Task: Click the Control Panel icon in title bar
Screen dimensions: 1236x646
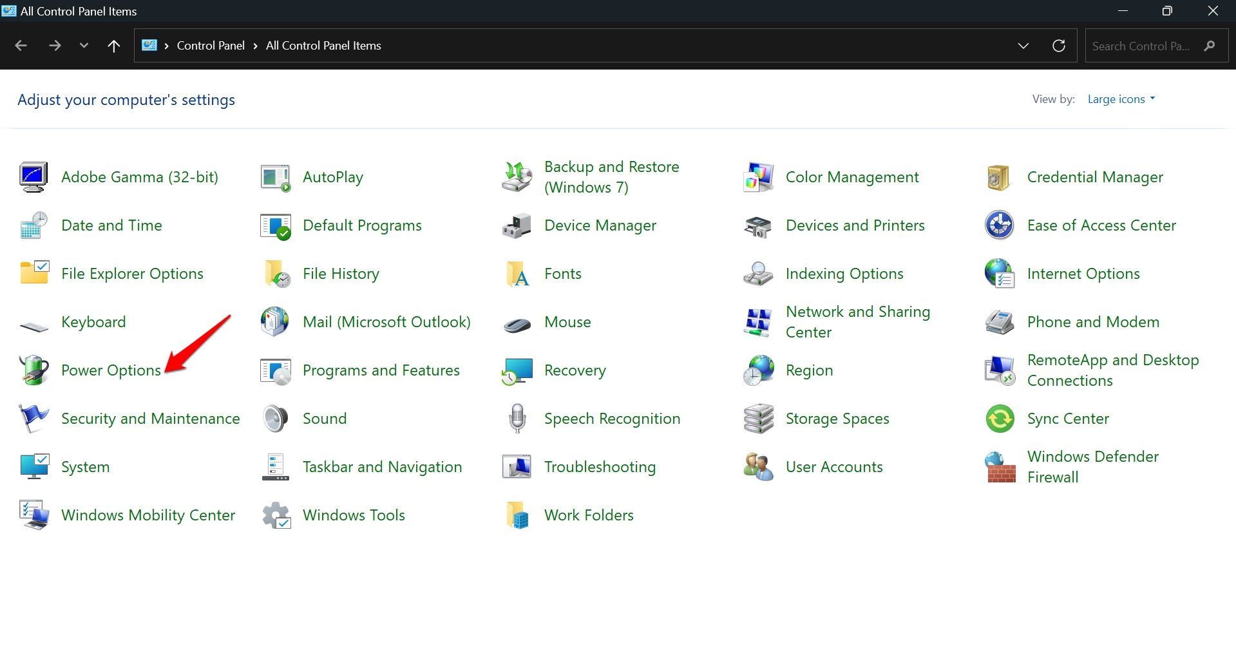Action: [9, 10]
